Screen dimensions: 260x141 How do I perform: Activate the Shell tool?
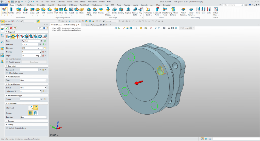pos(95,10)
